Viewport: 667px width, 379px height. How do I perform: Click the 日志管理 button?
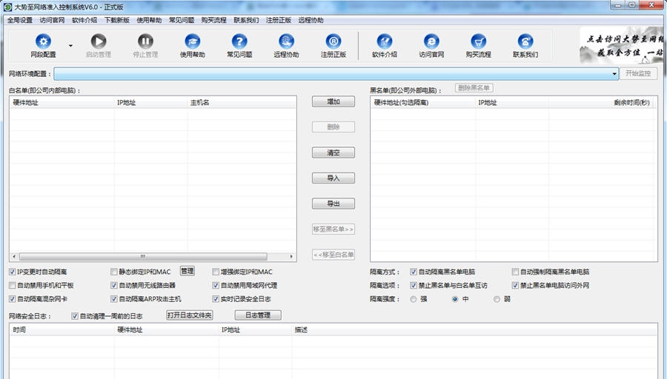[258, 315]
